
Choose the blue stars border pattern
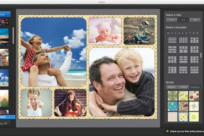click(x=172, y=106)
